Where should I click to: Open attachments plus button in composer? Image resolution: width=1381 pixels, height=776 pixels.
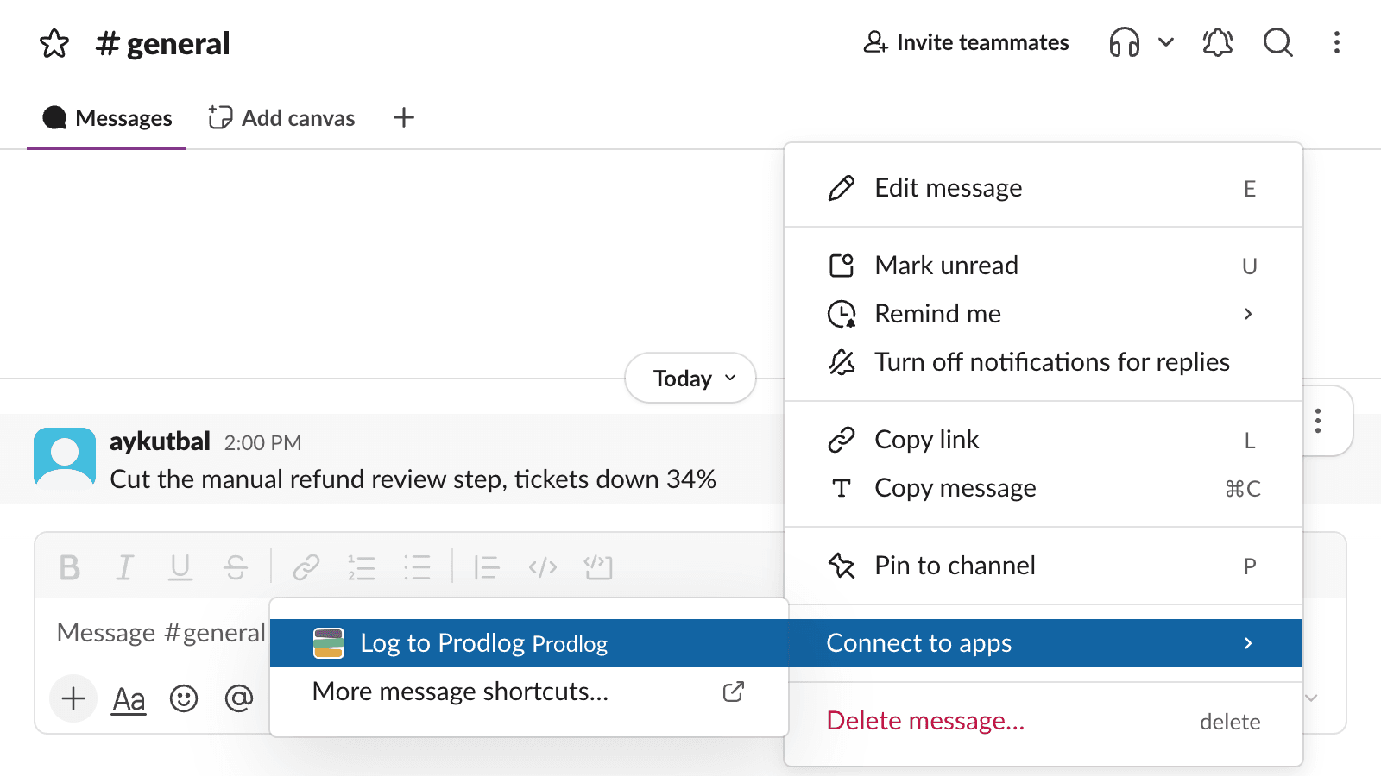pyautogui.click(x=73, y=698)
